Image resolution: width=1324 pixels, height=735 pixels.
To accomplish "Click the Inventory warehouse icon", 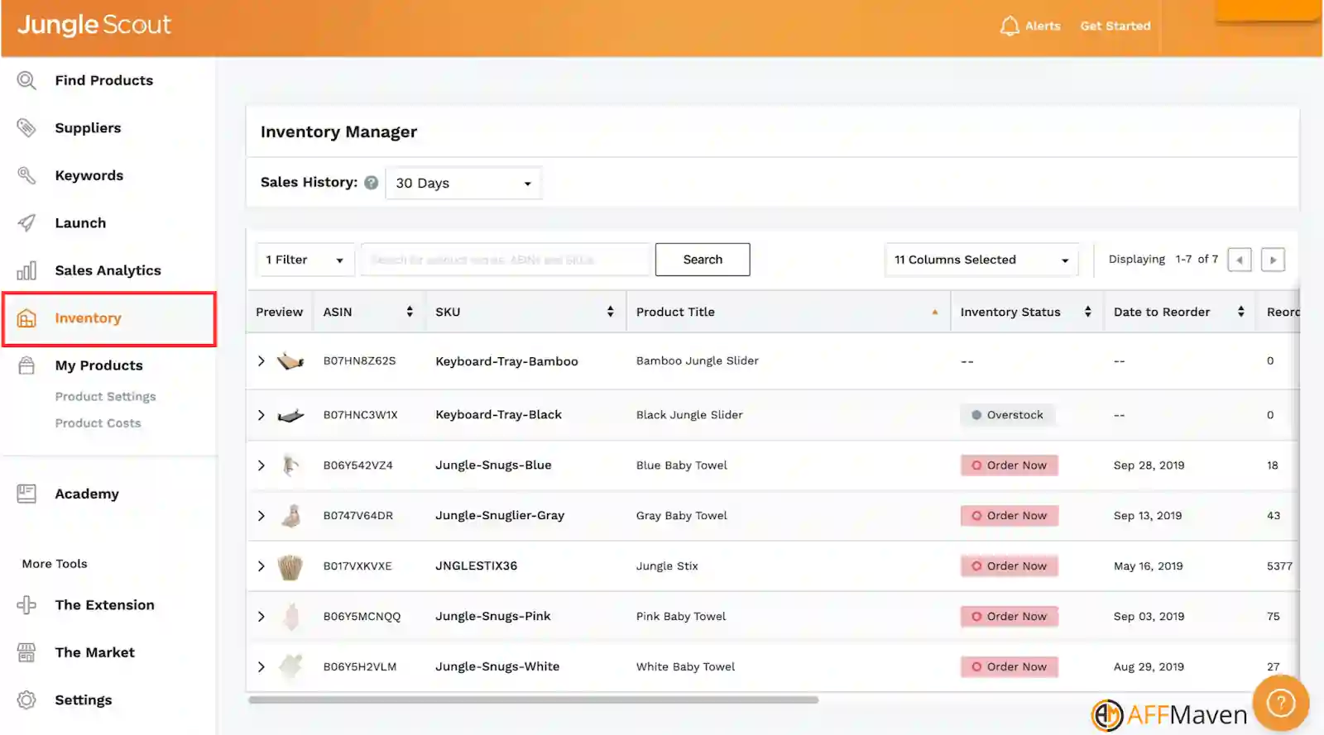I will tap(26, 318).
